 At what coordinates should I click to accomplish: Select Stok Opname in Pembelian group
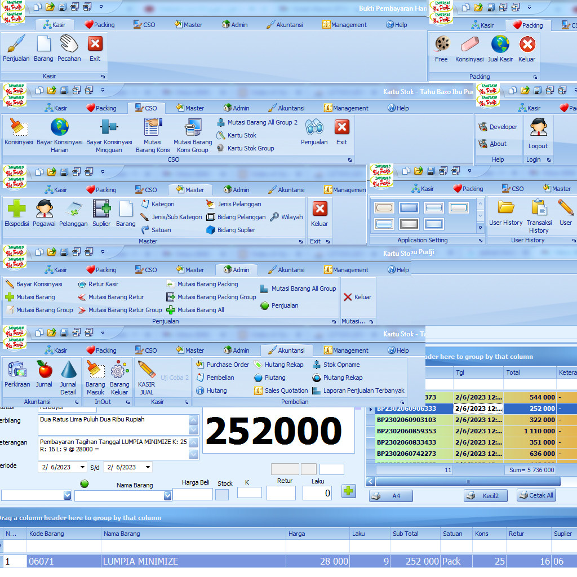pos(341,365)
